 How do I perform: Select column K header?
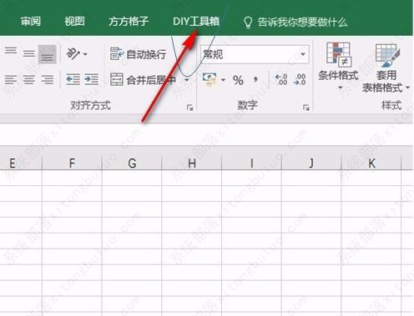(371, 163)
